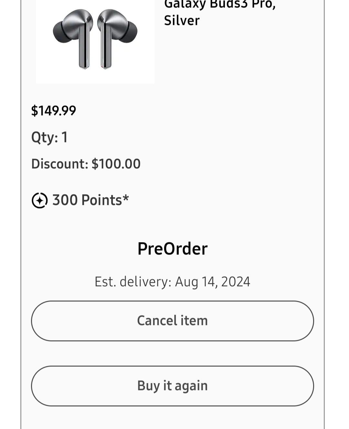Cancel the preordered Galaxy Buds3 Pro item
Image resolution: width=349 pixels, height=429 pixels.
tap(173, 321)
